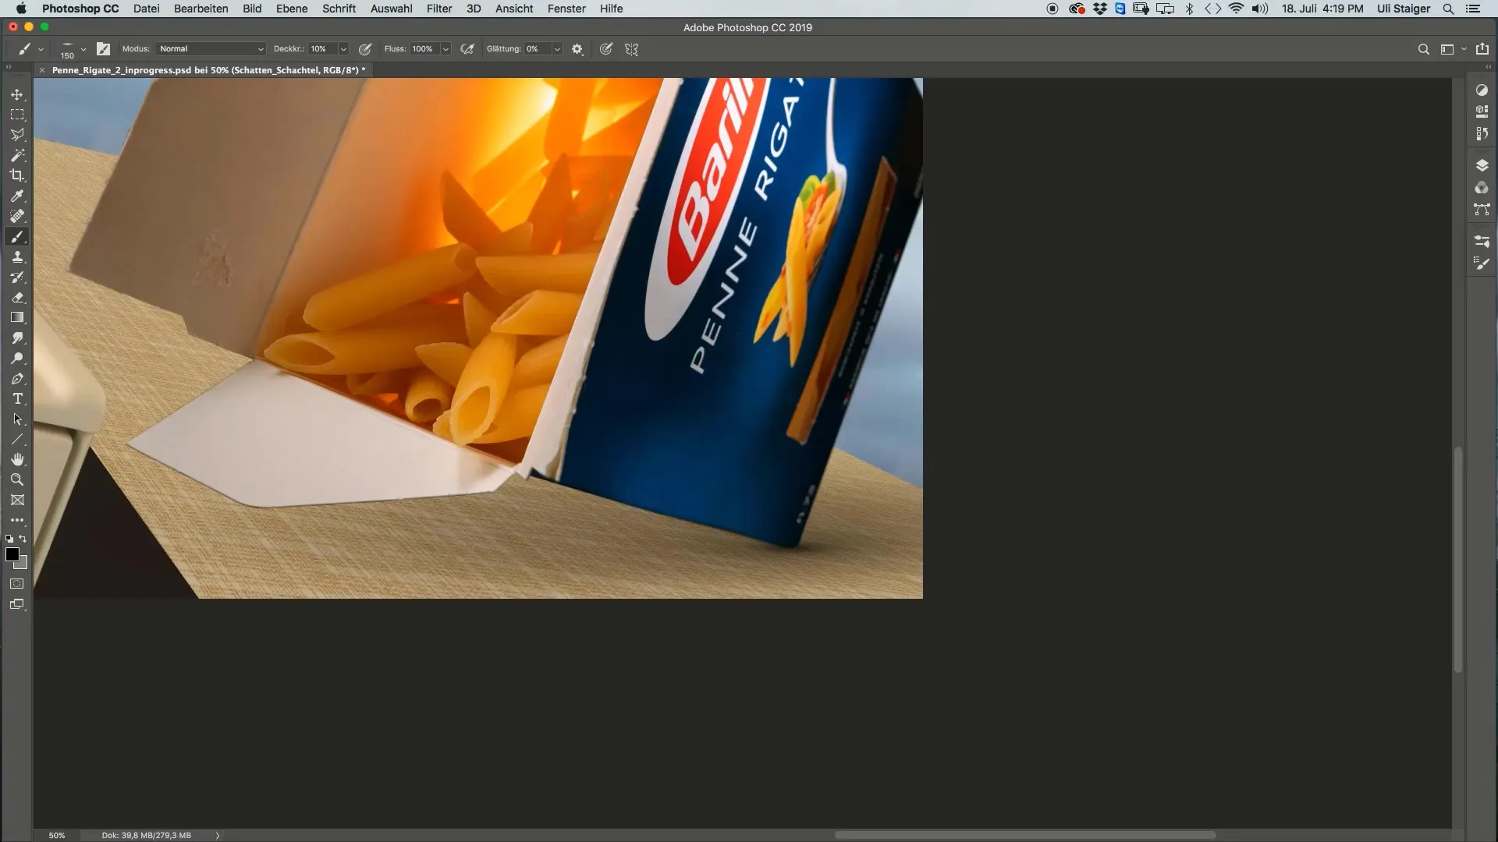Toggle symmetry paint butterfly options
This screenshot has height=842, width=1498.
632,49
